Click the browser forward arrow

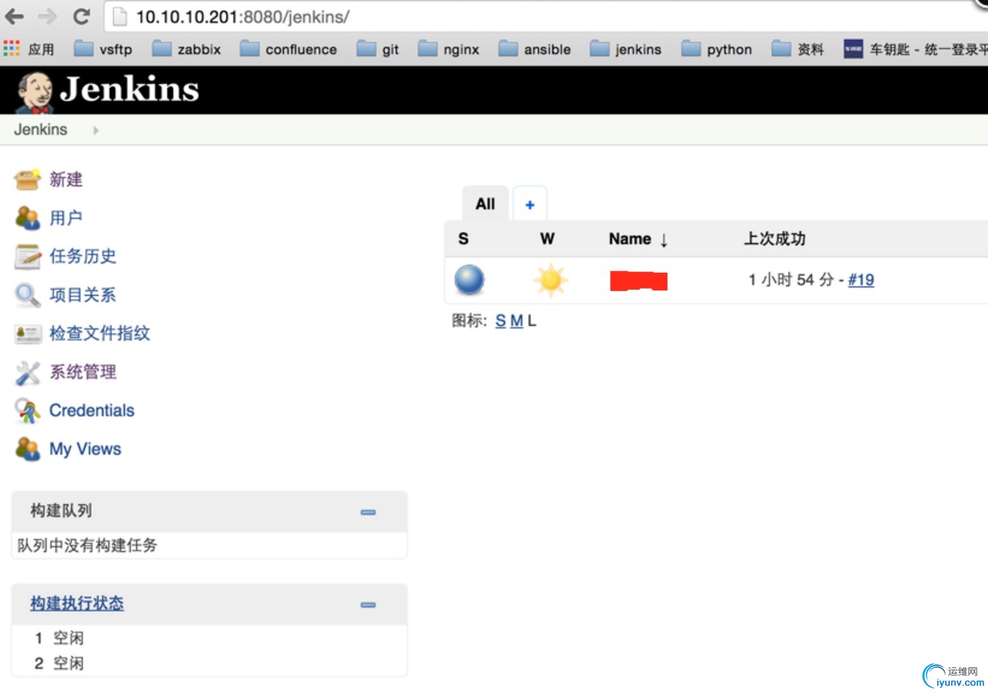coord(47,17)
